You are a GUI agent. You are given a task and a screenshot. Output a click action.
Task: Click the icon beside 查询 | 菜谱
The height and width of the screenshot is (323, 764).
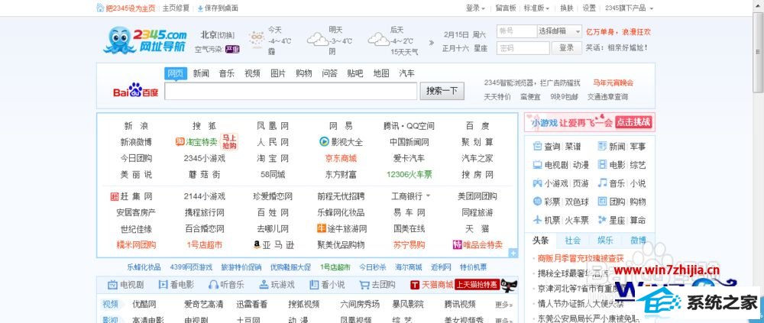point(537,146)
